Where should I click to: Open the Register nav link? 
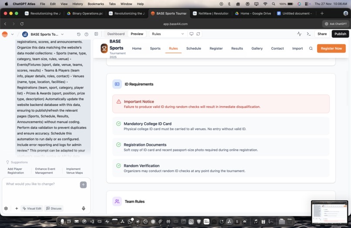216,48
